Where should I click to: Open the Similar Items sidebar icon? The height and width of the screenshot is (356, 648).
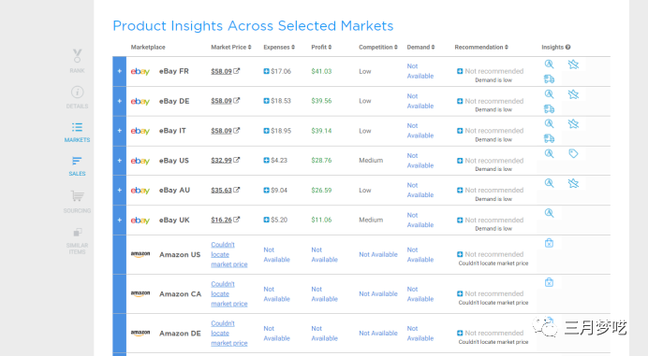(77, 241)
